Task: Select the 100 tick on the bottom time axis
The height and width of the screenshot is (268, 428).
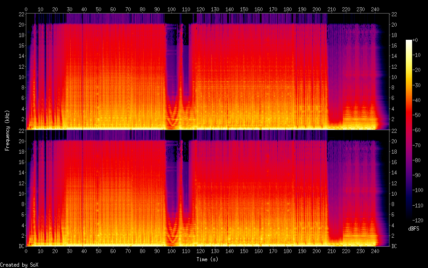Action: pyautogui.click(x=171, y=251)
